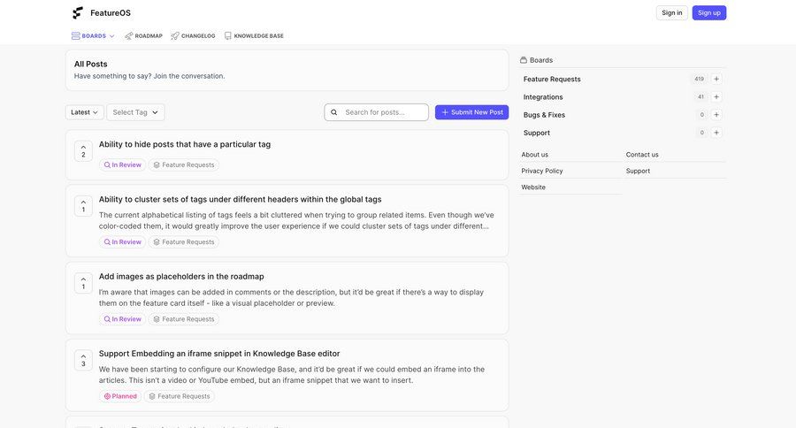Click the search magnifier icon
Image resolution: width=796 pixels, height=428 pixels.
tap(334, 112)
